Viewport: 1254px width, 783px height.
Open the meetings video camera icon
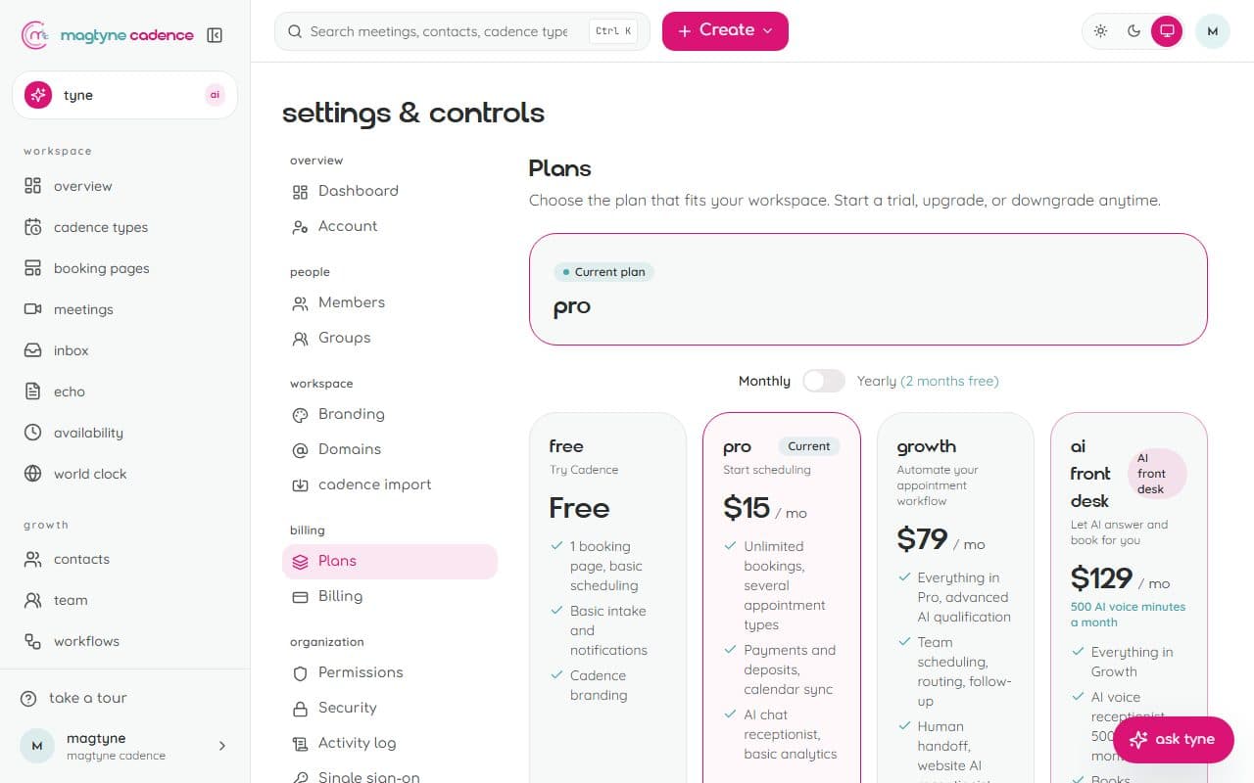click(x=33, y=309)
